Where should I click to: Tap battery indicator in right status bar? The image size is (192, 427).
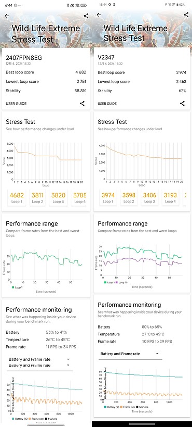[181, 5]
